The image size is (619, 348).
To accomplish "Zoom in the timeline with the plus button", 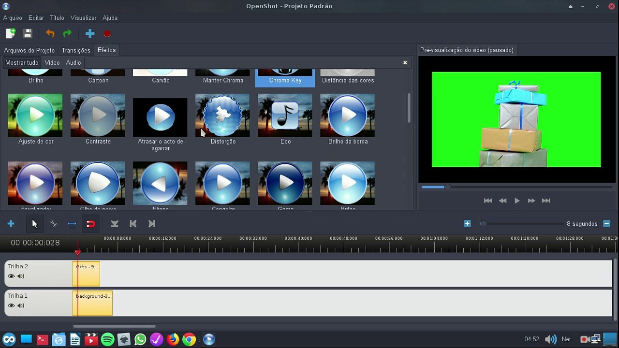I will pyautogui.click(x=467, y=224).
